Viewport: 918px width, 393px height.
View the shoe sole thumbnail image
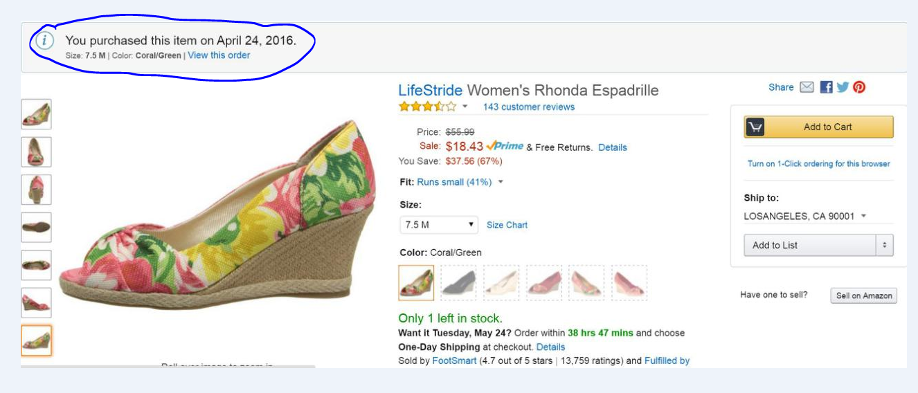click(36, 227)
